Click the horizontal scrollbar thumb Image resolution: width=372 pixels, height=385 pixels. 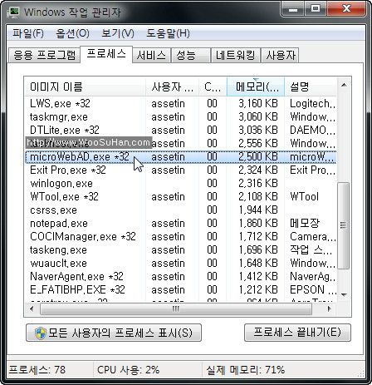click(x=176, y=308)
